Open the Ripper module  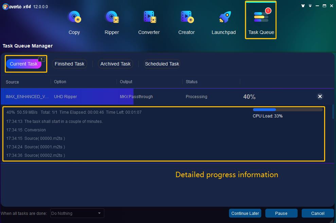112,18
